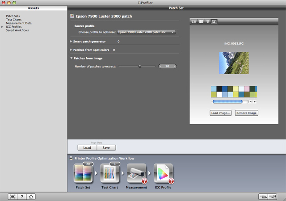Viewport: 286px width, 201px height.
Task: Click the Remove Image button
Action: pyautogui.click(x=246, y=113)
